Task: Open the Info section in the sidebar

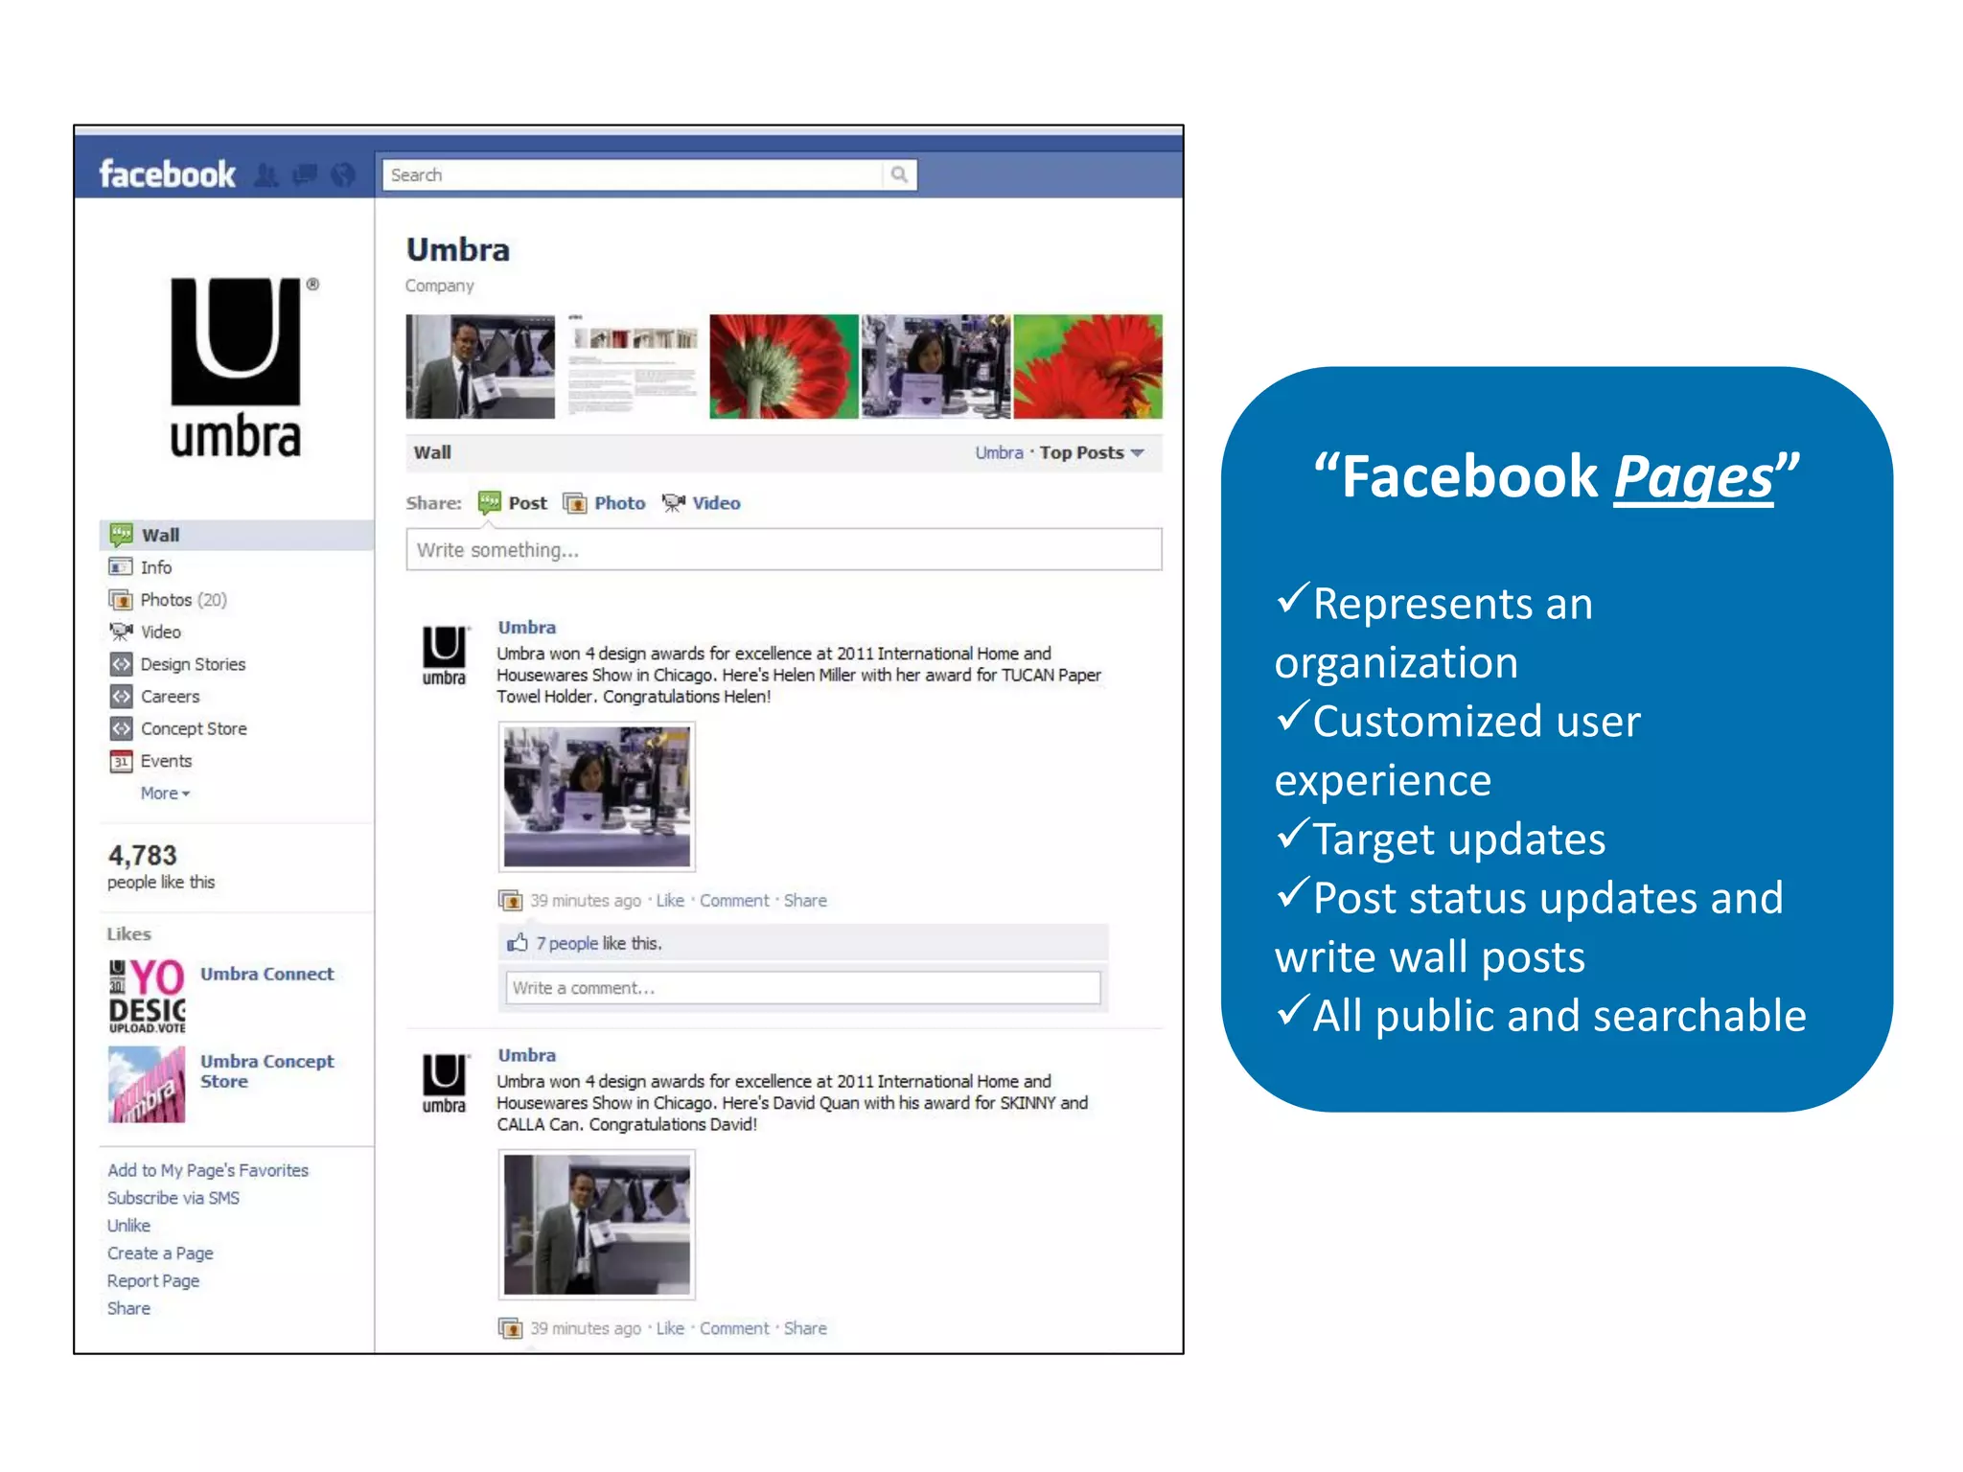Action: tap(156, 567)
